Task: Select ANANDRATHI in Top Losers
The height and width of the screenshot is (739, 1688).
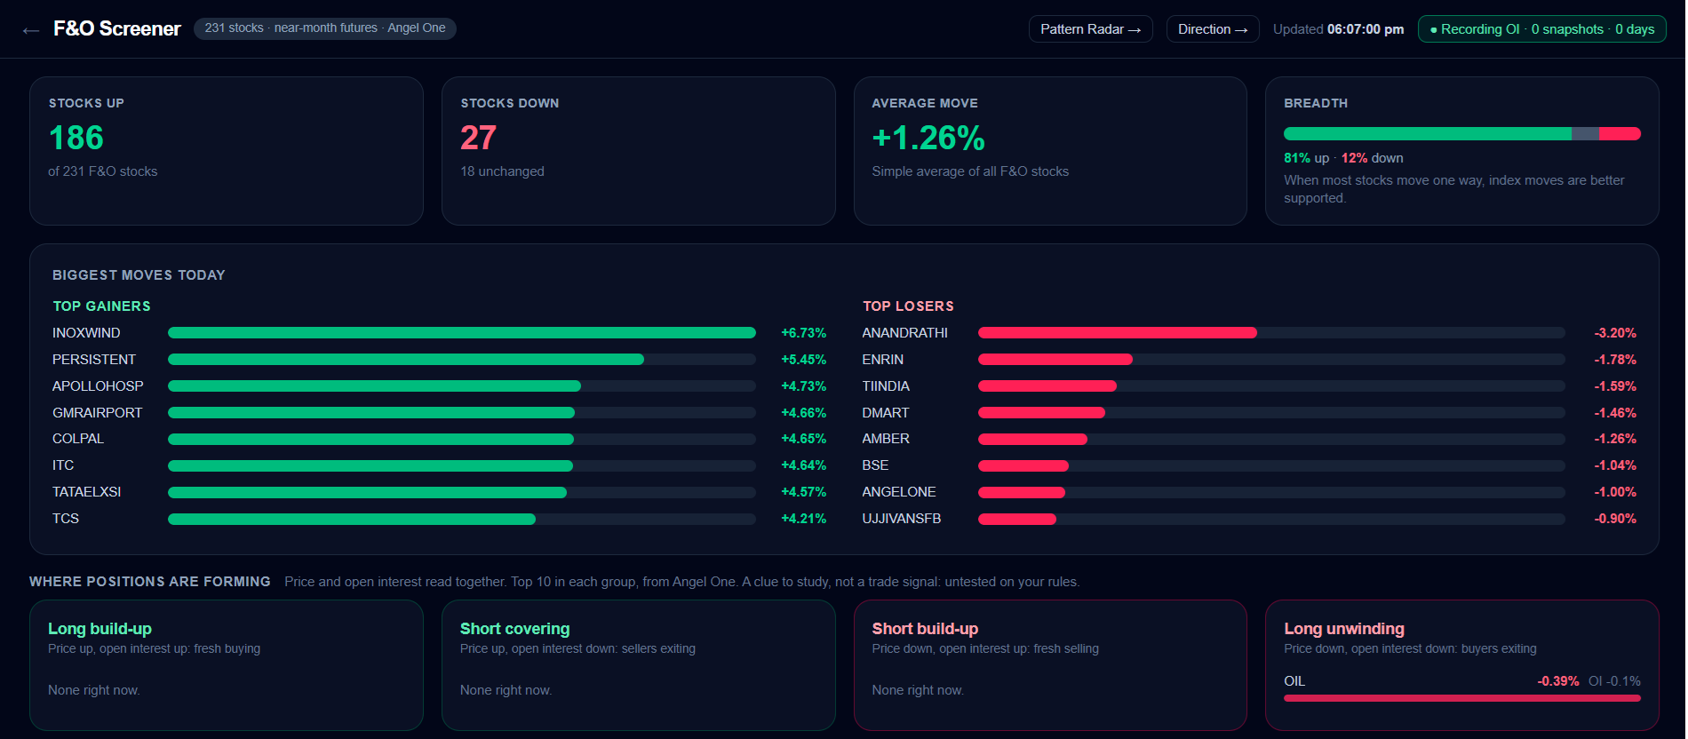Action: (x=904, y=333)
